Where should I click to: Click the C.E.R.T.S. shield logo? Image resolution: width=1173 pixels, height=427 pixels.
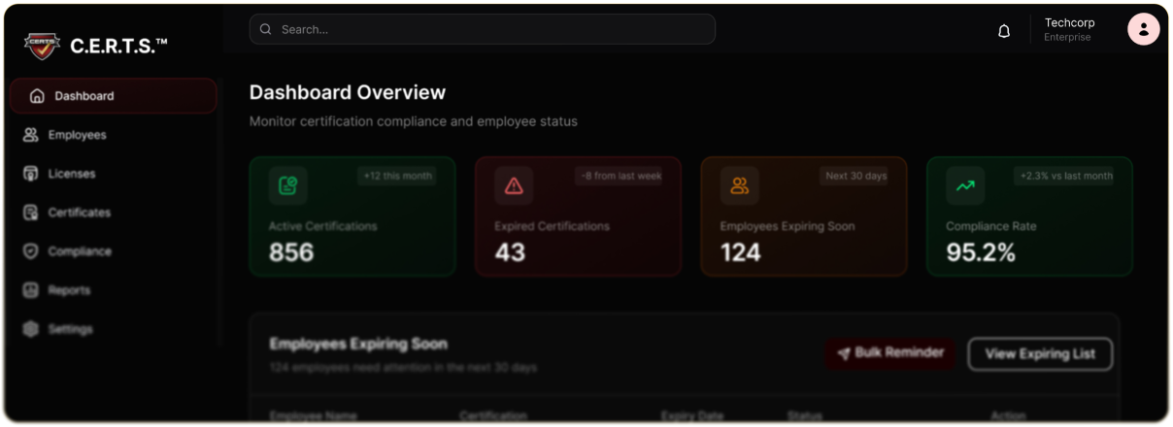pyautogui.click(x=43, y=45)
